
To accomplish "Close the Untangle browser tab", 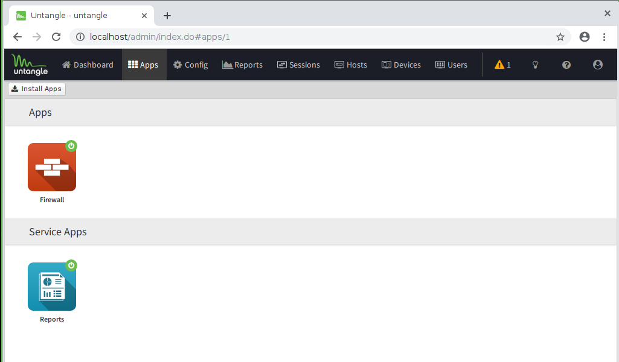I will [144, 15].
